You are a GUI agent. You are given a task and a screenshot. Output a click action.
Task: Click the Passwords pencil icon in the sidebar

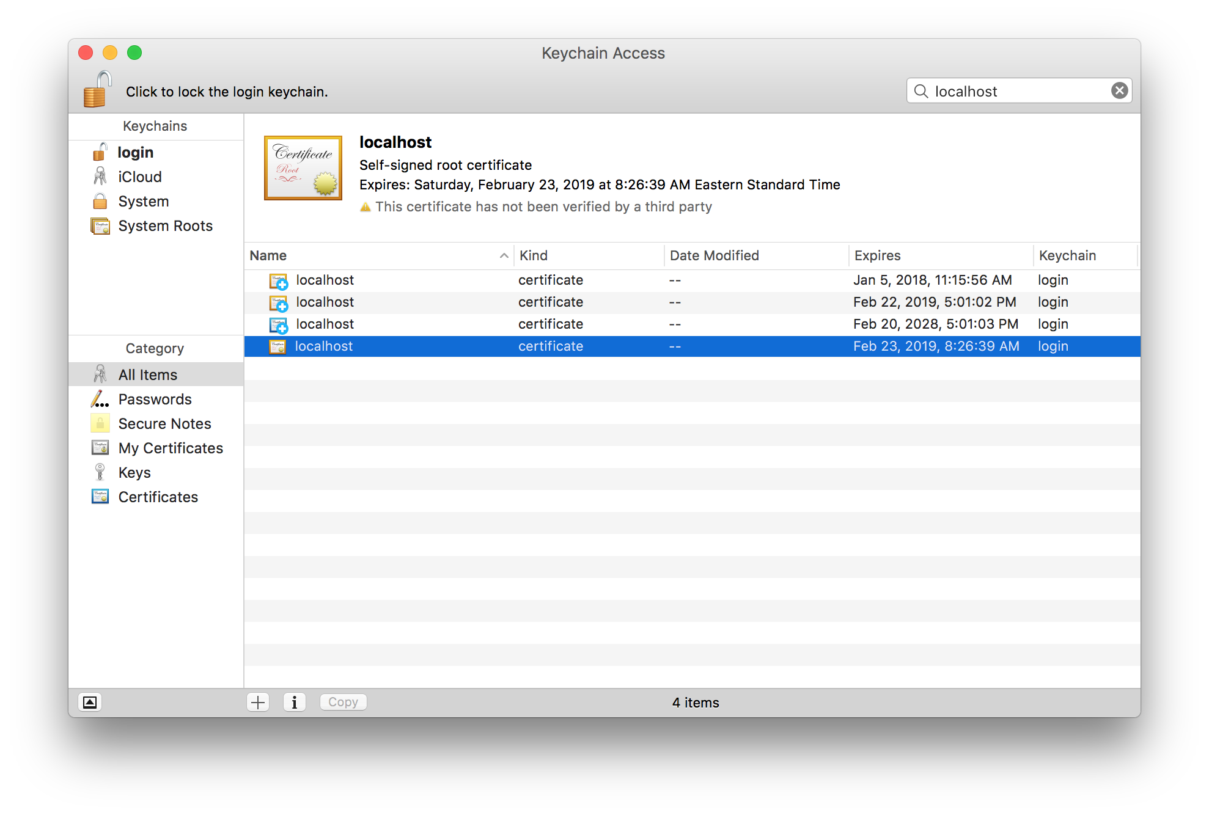tap(100, 399)
